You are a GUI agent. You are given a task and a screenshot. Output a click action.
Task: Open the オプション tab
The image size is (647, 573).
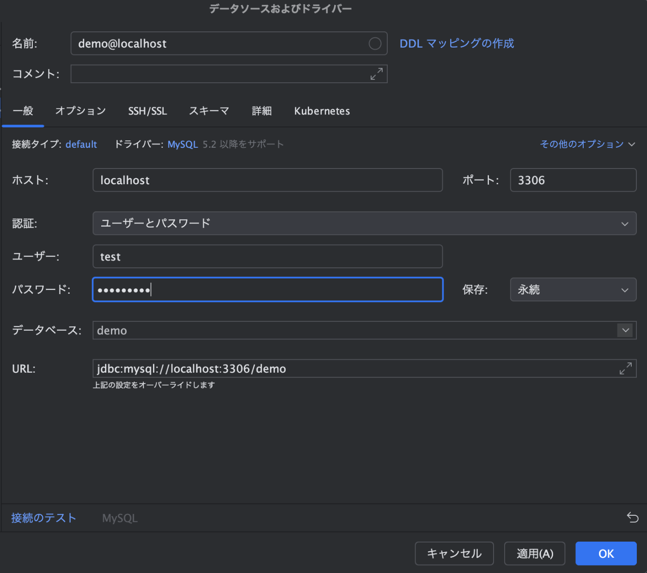pos(80,111)
